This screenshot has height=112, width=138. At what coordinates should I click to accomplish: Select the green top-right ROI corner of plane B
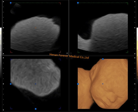(x=127, y=3)
